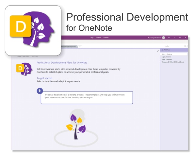Clear the search box with the X
Image resolution: width=196 pixels, height=160 pixels.
pos(185,46)
